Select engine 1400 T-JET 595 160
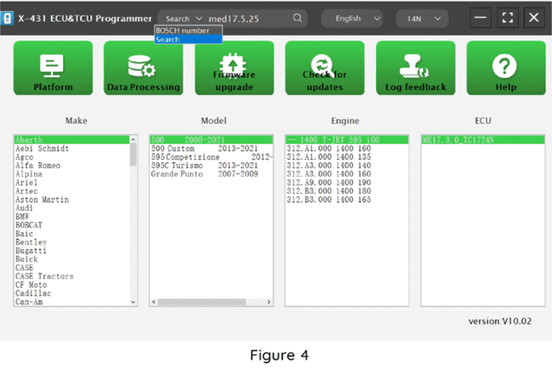Image resolution: width=552 pixels, height=369 pixels. pos(347,140)
